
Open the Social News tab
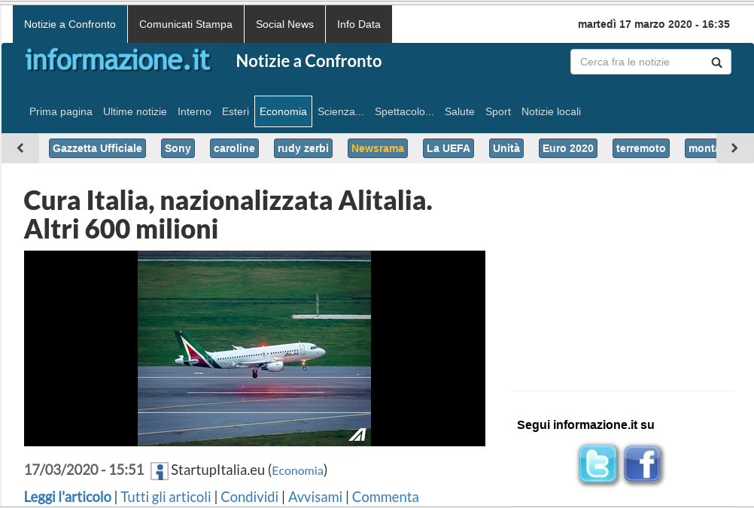[x=284, y=24]
